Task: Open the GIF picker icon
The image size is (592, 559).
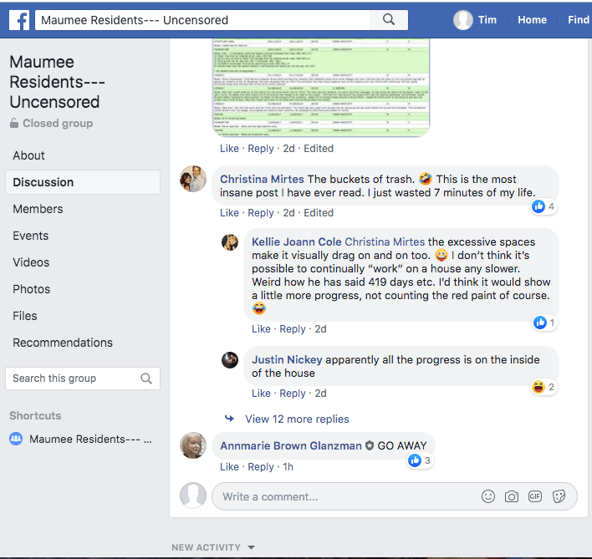Action: pyautogui.click(x=535, y=496)
